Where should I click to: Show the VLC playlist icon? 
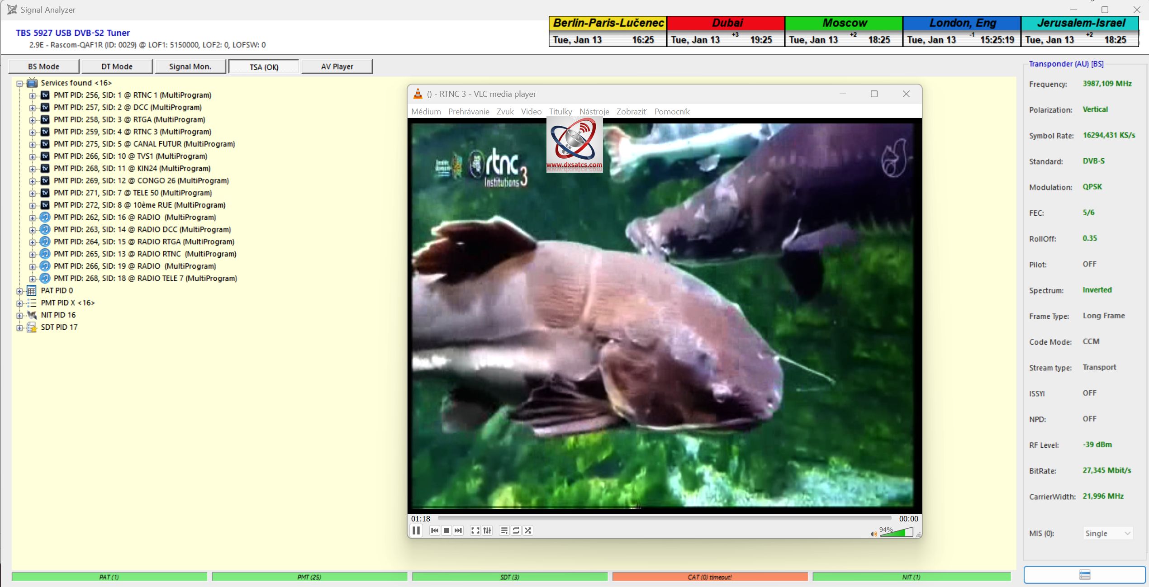click(504, 530)
